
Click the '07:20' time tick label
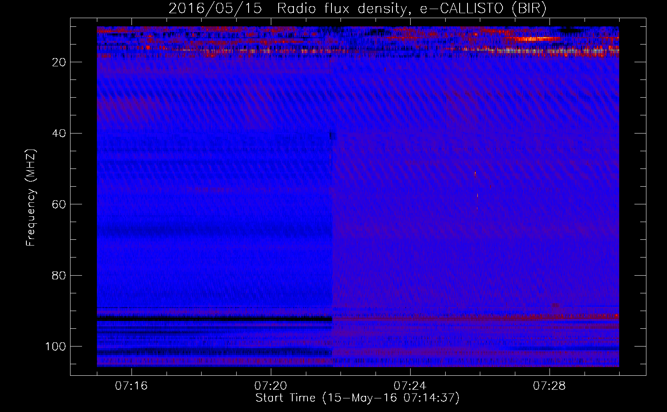[271, 386]
